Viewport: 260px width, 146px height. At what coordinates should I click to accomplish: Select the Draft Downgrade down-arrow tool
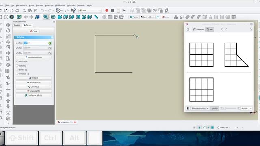point(8,106)
